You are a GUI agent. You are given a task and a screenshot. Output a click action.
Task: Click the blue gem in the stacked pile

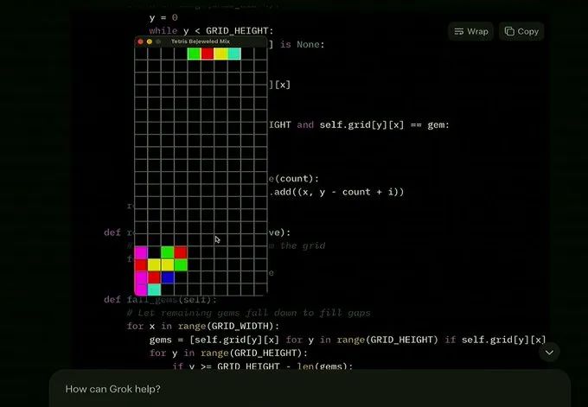168,277
